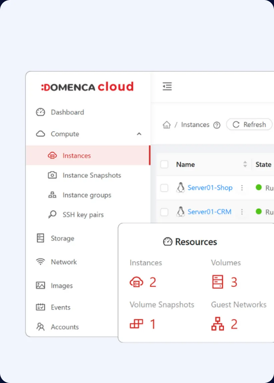The width and height of the screenshot is (274, 383).
Task: Click the Volume Snapshots label
Action: [x=162, y=304]
